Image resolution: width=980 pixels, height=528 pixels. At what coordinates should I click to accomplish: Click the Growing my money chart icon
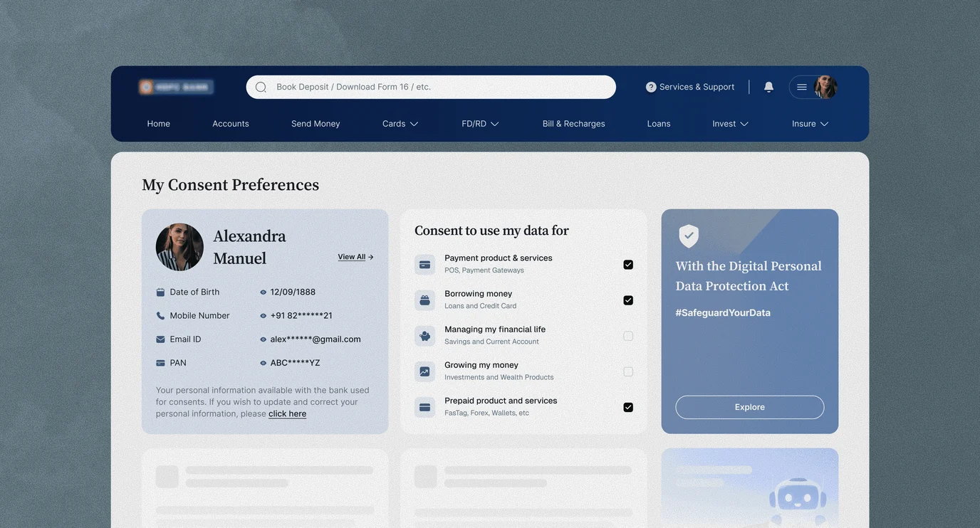click(424, 371)
